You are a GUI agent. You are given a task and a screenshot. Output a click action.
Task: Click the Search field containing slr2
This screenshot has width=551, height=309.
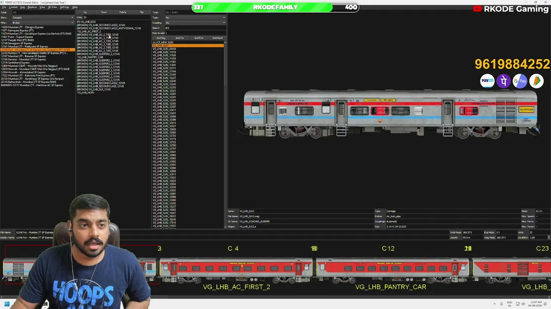[x=195, y=28]
